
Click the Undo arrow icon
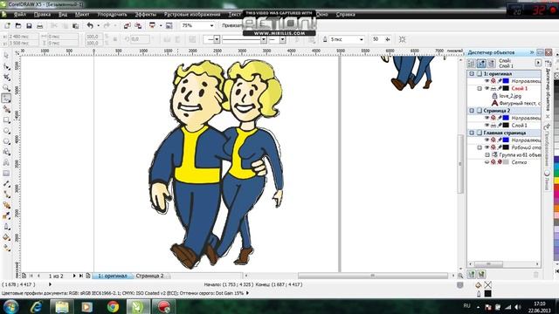pyautogui.click(x=90, y=25)
